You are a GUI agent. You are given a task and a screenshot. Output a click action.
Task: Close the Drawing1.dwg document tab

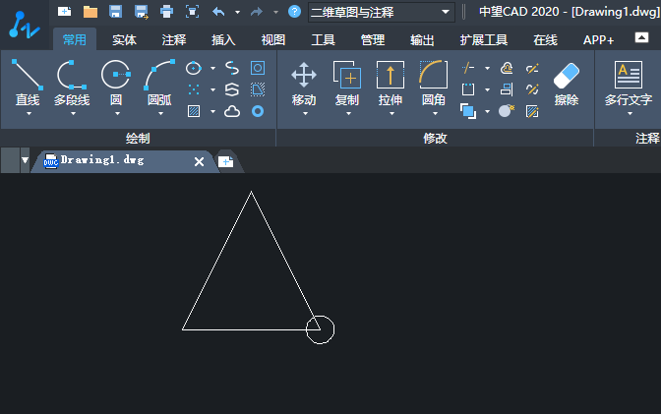199,161
